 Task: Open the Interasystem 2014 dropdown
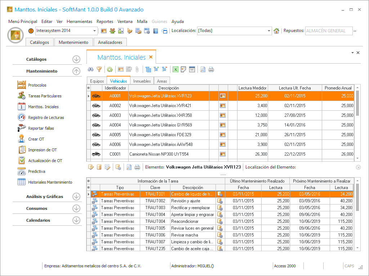click(x=95, y=31)
